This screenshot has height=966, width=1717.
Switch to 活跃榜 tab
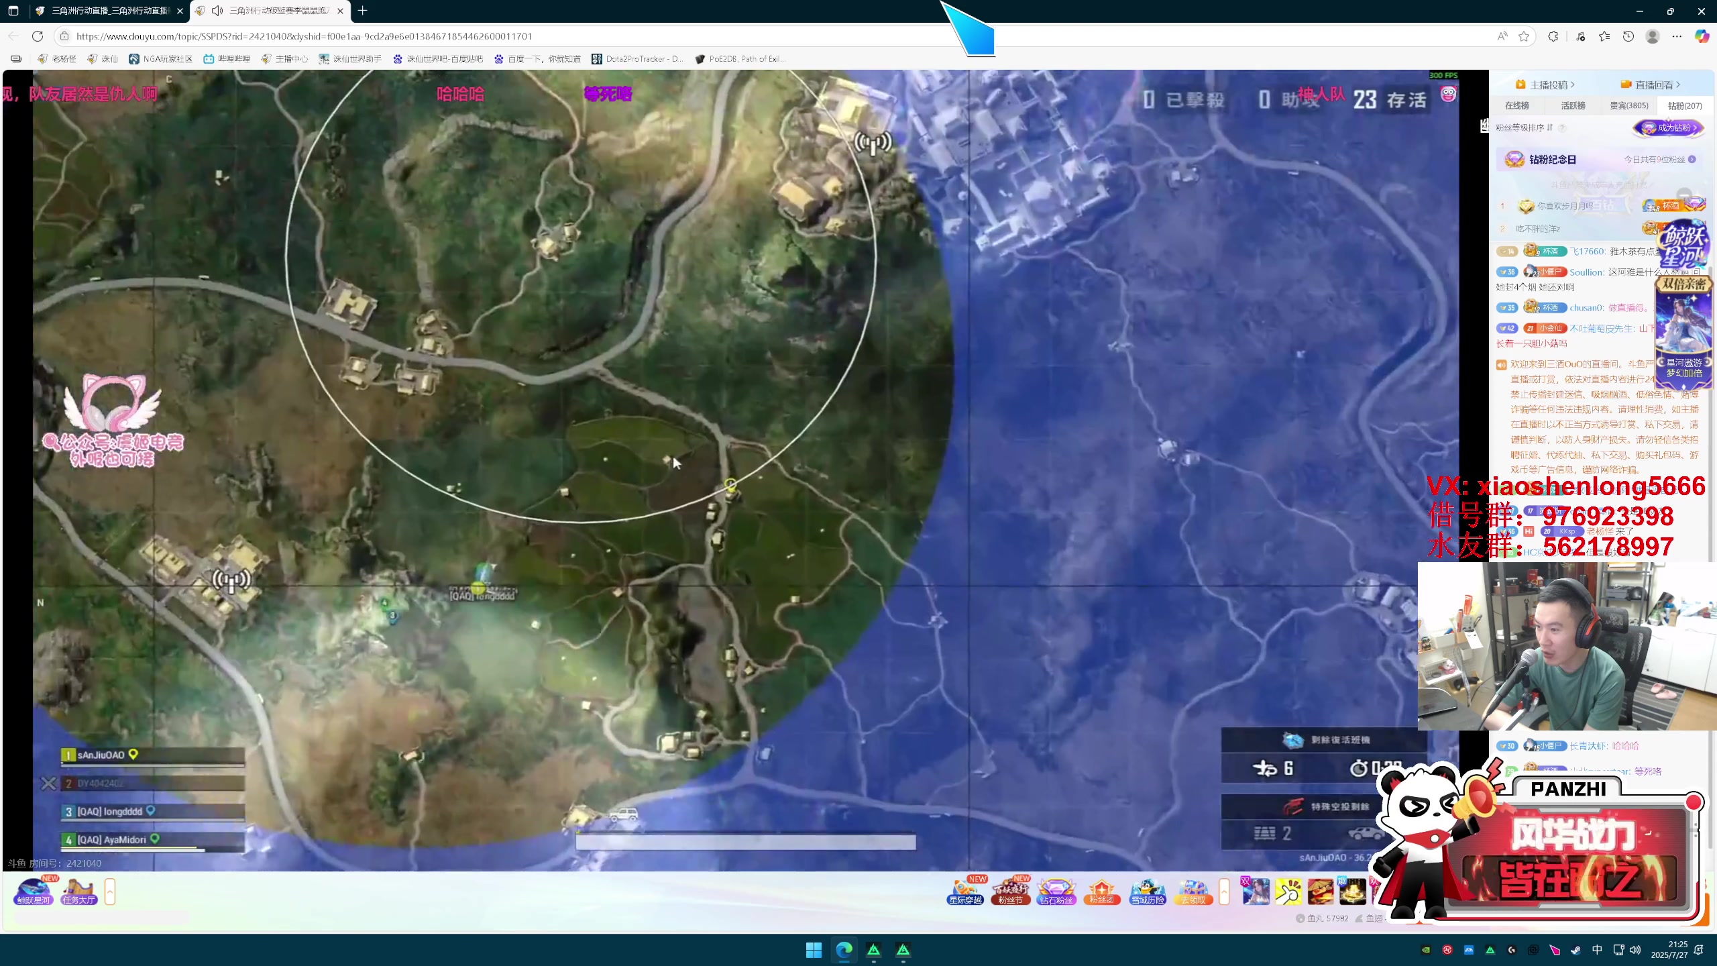pos(1573,106)
